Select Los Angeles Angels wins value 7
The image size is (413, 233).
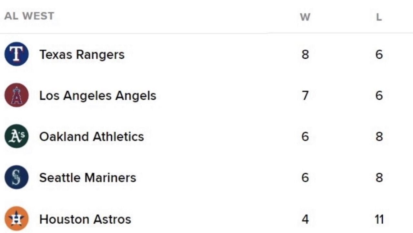pyautogui.click(x=305, y=95)
